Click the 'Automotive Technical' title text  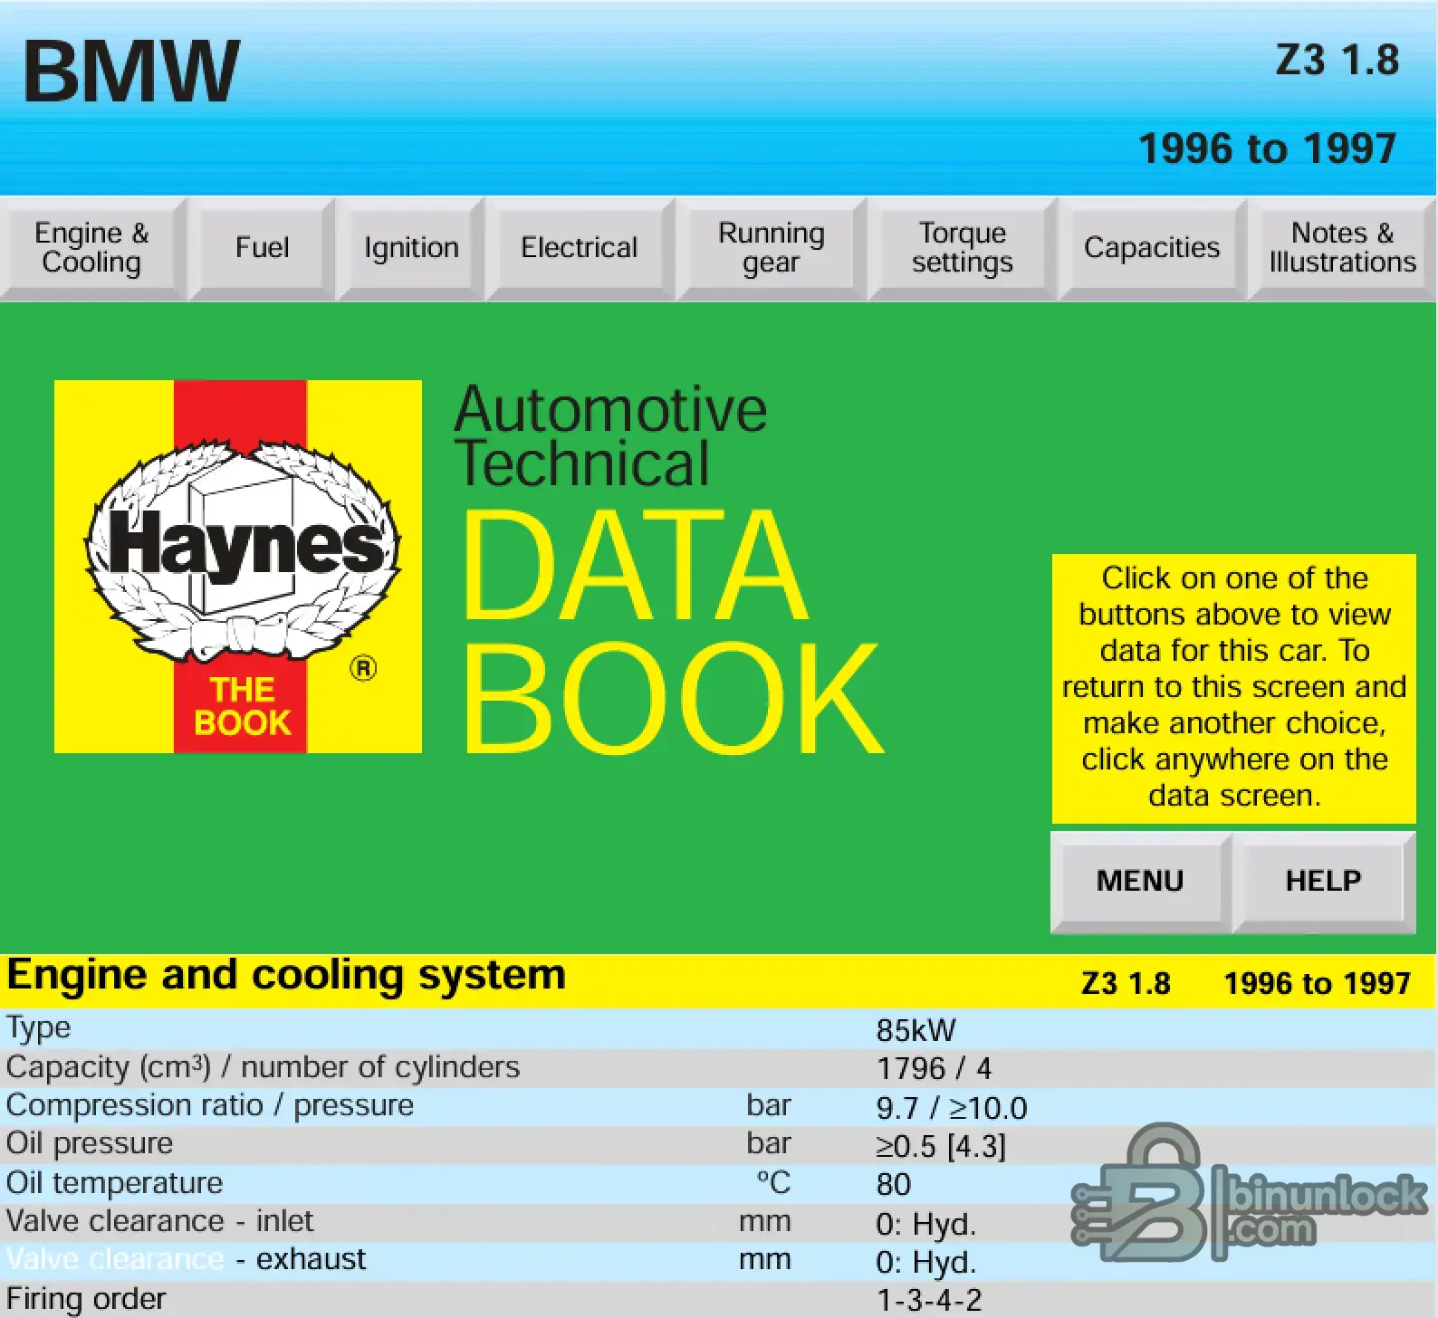(611, 436)
